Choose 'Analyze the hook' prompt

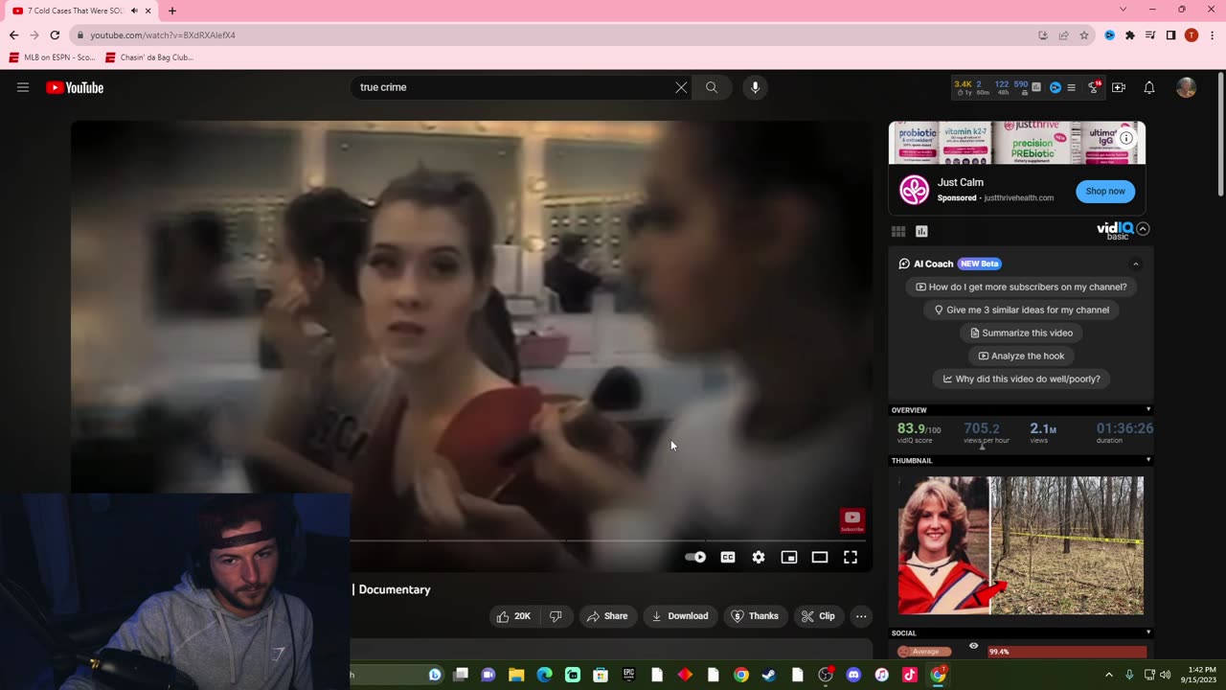click(1021, 356)
